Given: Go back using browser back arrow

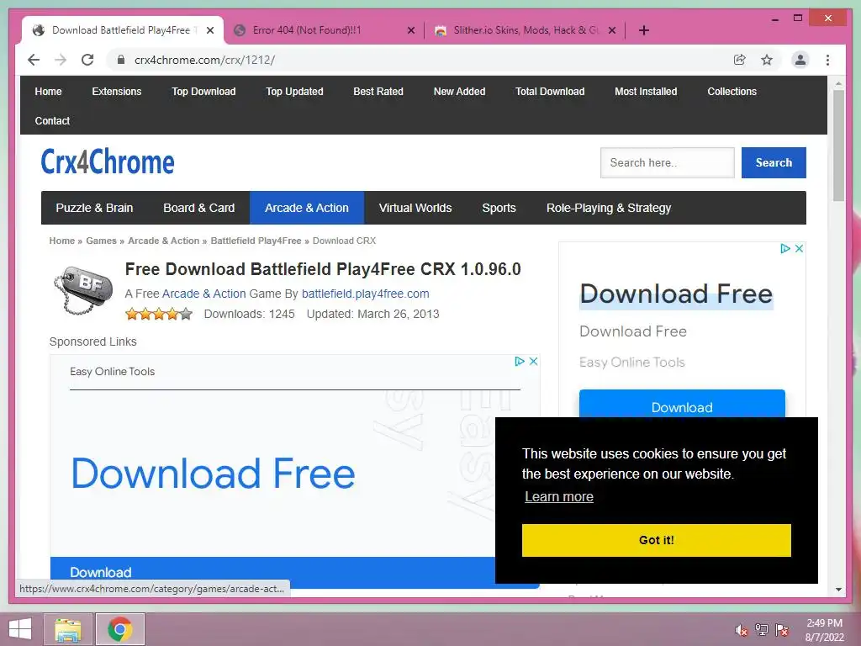Looking at the screenshot, I should pyautogui.click(x=34, y=60).
